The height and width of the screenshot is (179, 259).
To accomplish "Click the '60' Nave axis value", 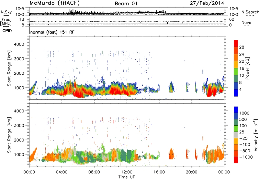I will 231,19.
